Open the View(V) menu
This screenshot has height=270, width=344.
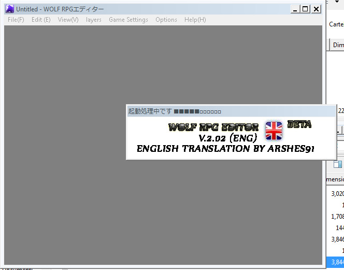point(68,20)
